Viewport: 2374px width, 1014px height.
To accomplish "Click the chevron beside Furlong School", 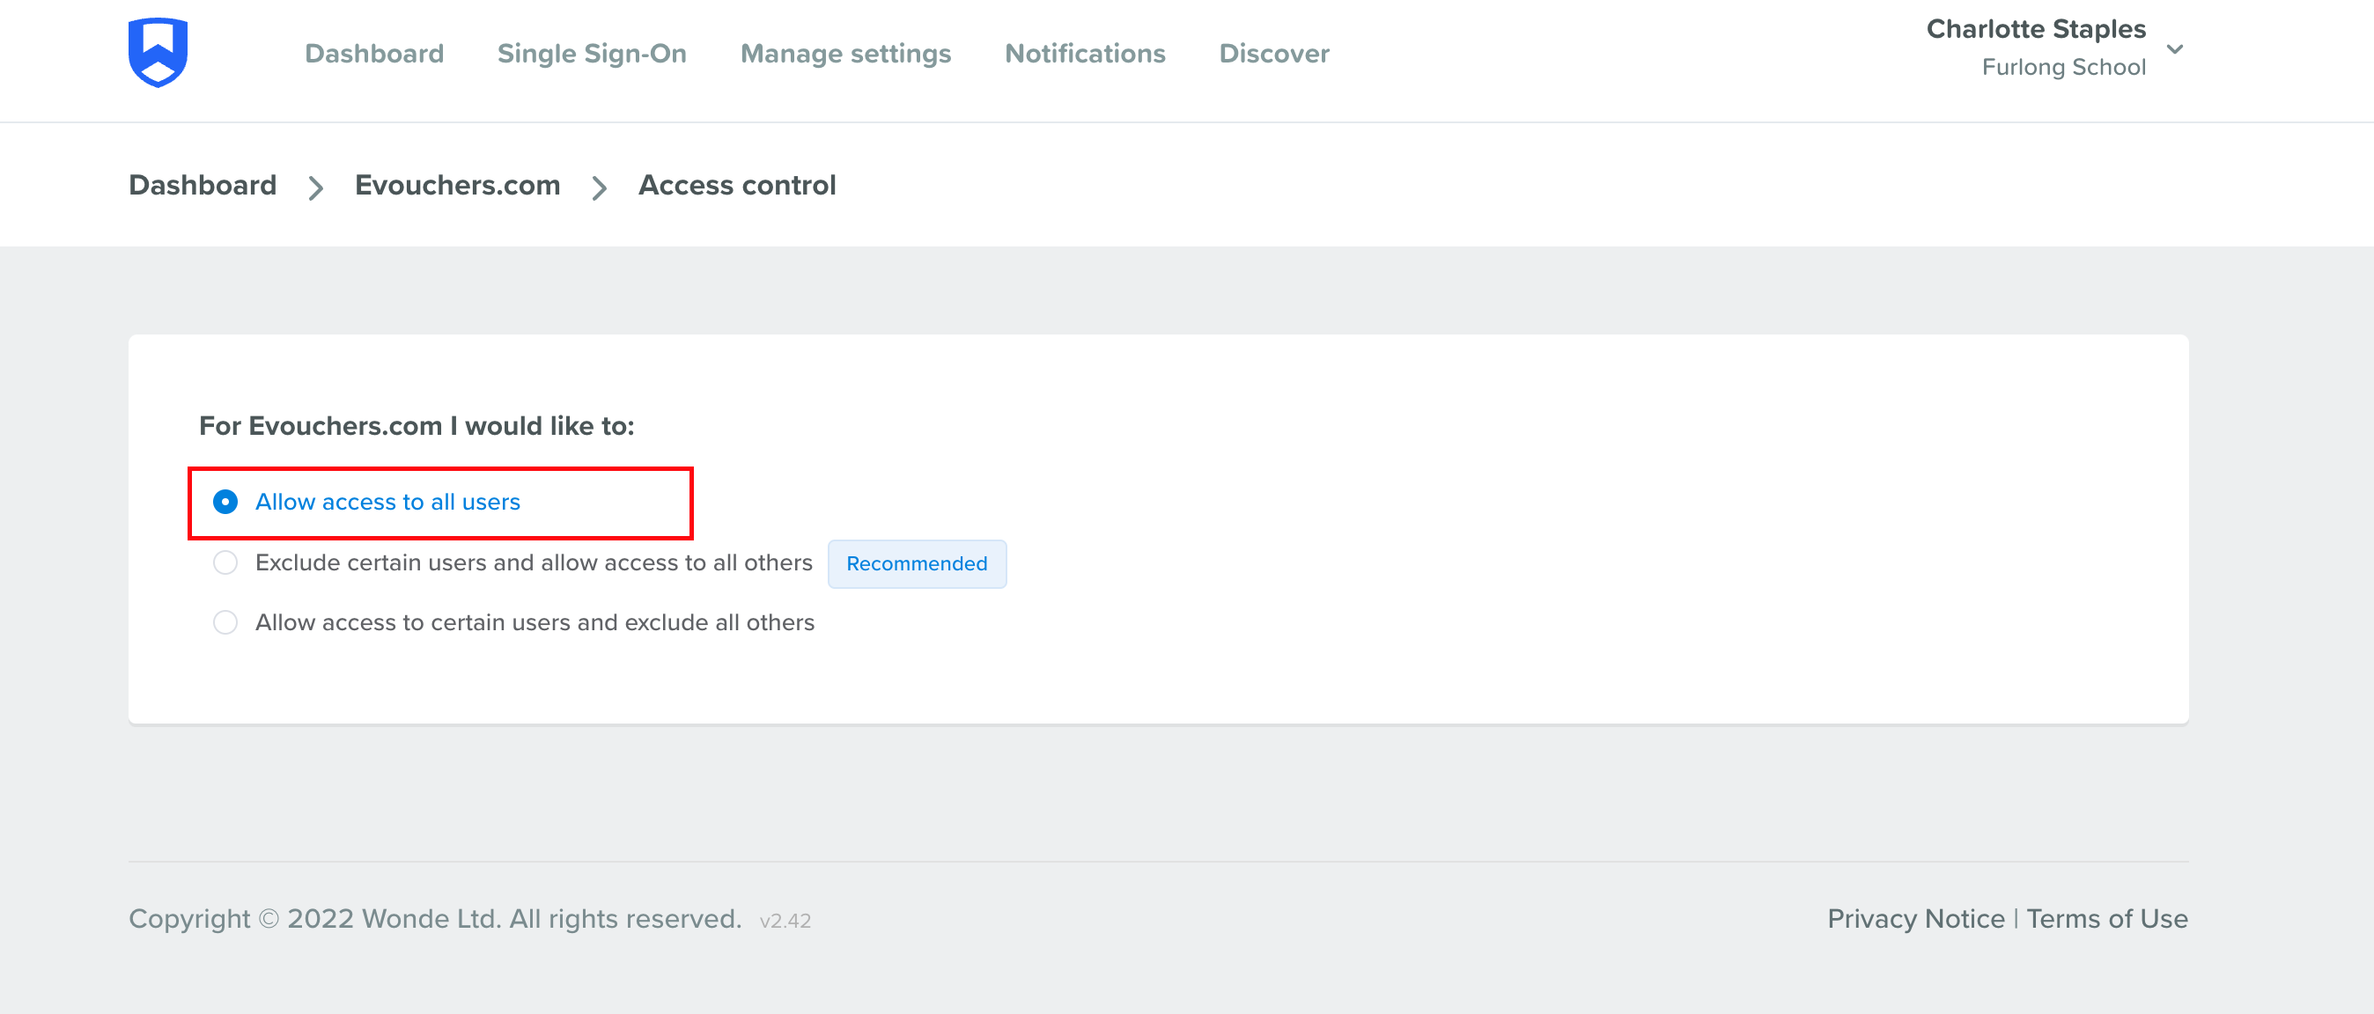I will coord(2177,50).
